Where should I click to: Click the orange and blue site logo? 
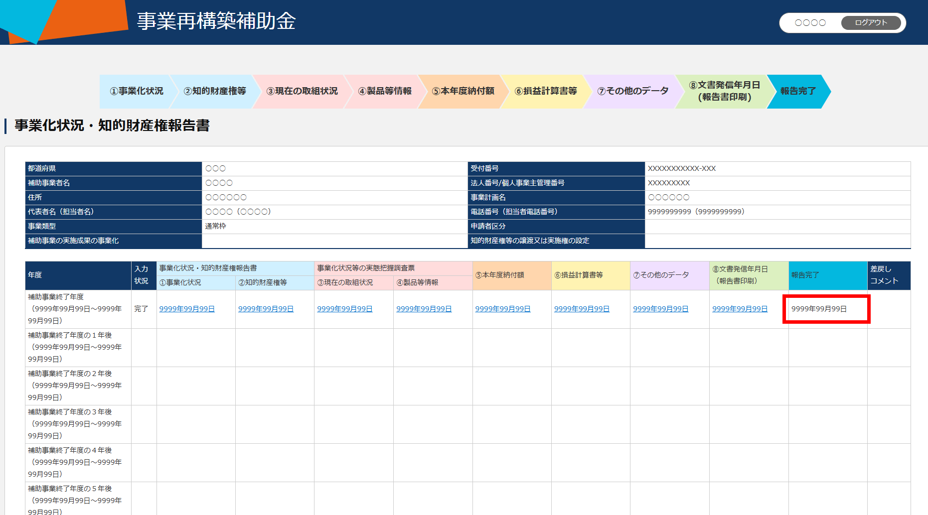(65, 20)
